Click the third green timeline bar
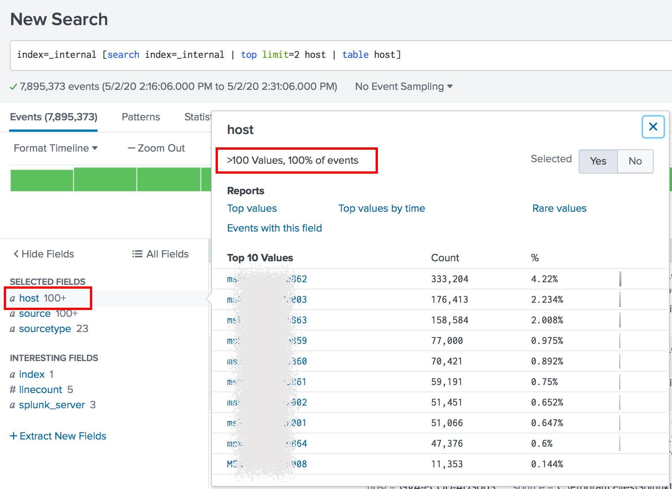672x489 pixels. pos(168,179)
